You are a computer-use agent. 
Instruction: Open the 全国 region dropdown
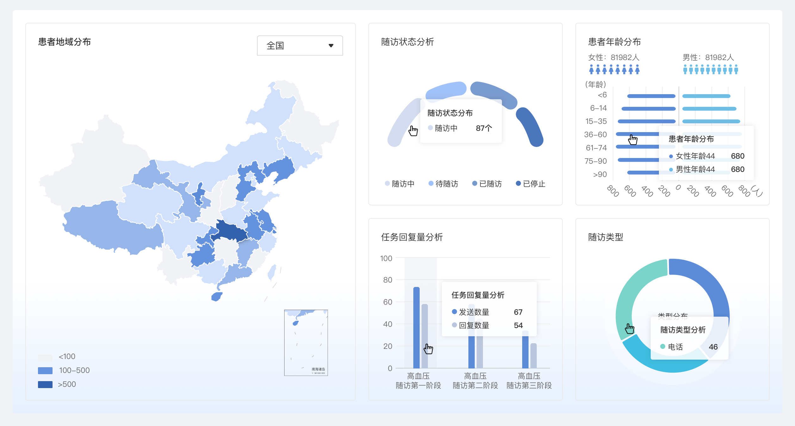point(299,45)
